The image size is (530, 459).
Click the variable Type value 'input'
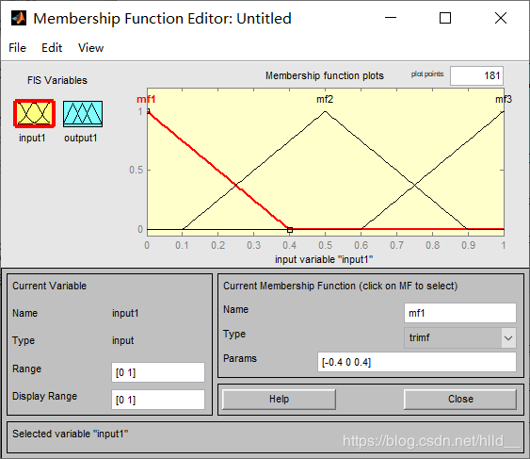pos(123,340)
